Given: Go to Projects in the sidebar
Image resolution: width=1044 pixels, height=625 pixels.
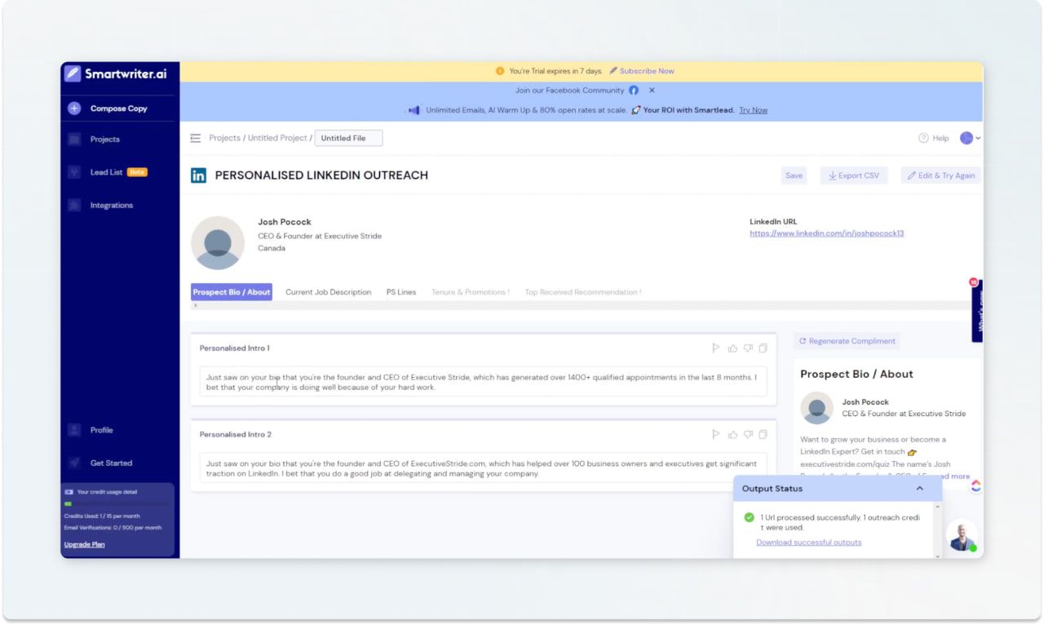Looking at the screenshot, I should [105, 140].
